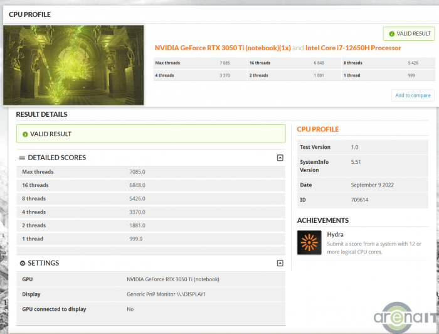
Task: Collapse the Settings section
Action: pyautogui.click(x=280, y=263)
